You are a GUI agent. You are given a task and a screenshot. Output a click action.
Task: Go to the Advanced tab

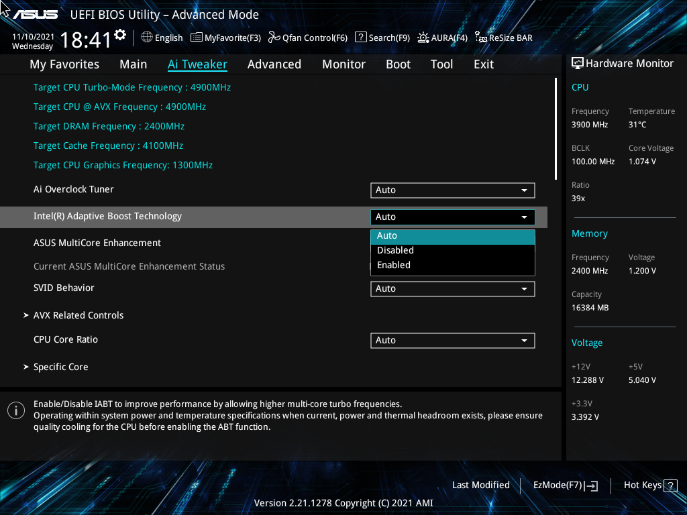[x=274, y=64]
